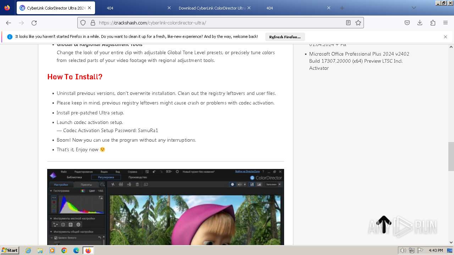Save the page to Pocket
This screenshot has height=255, width=454.
pyautogui.click(x=407, y=23)
